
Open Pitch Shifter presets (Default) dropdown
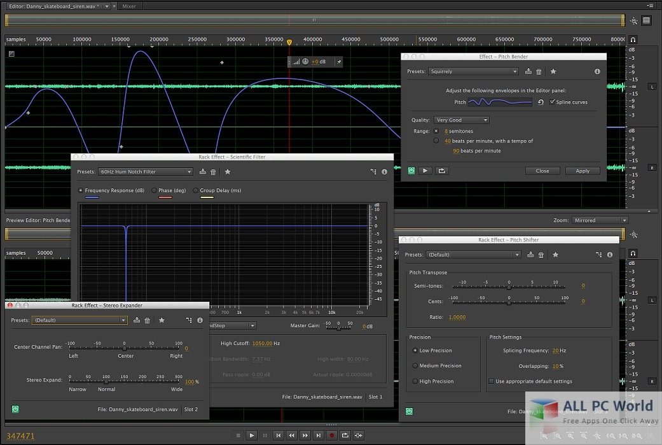[473, 255]
